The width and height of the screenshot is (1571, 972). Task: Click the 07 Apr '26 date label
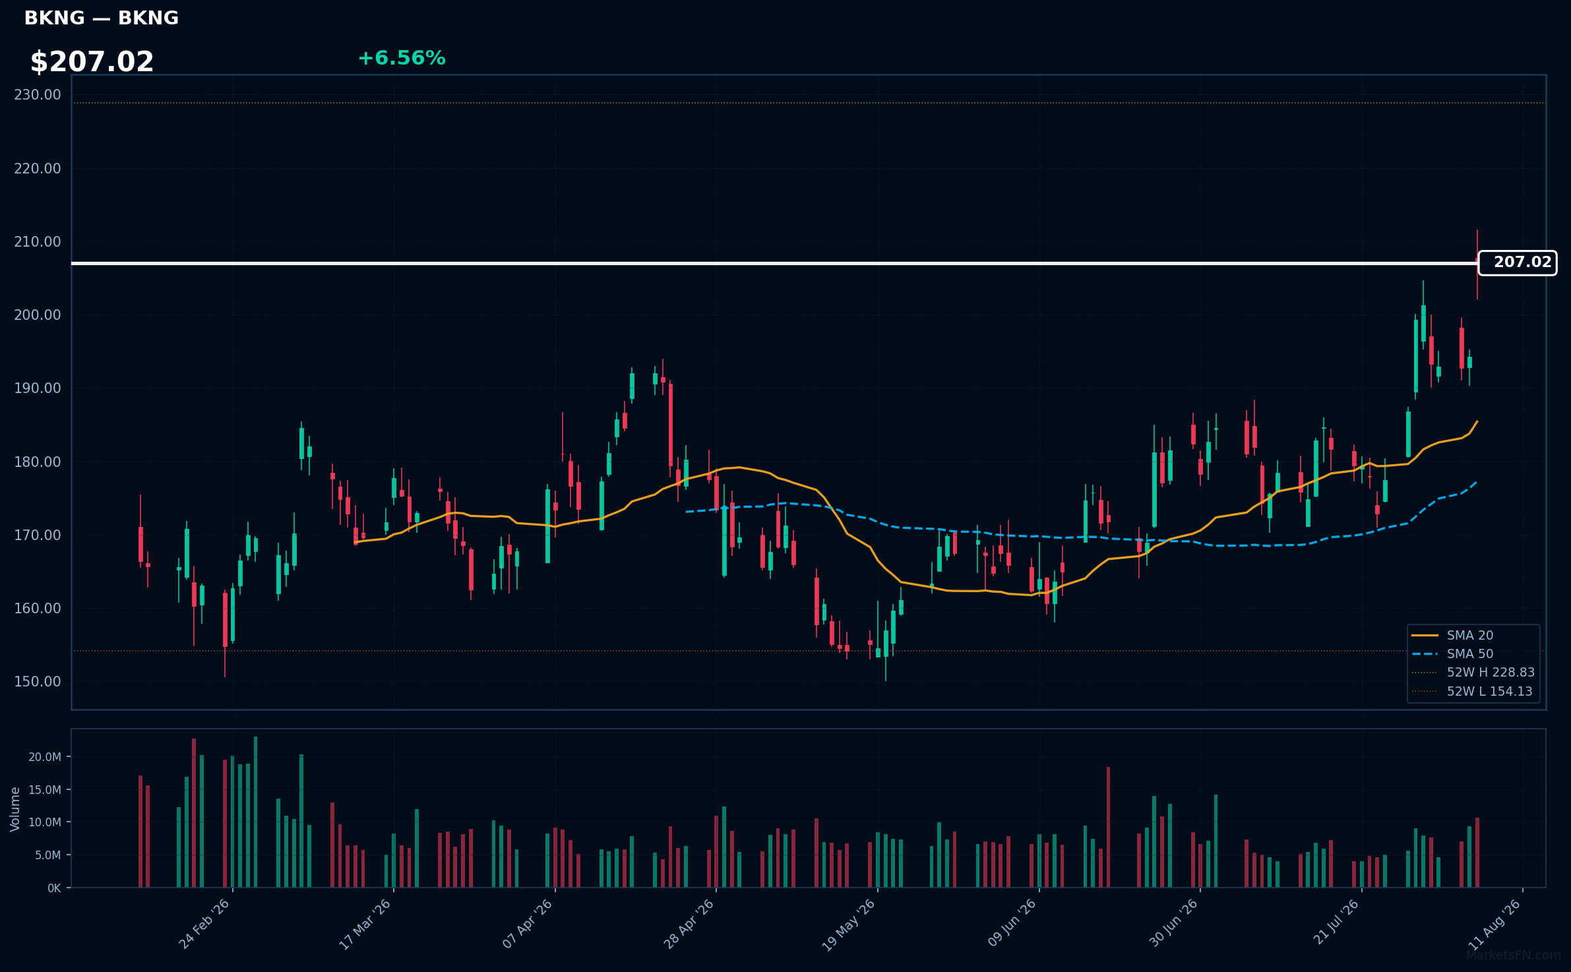[527, 925]
